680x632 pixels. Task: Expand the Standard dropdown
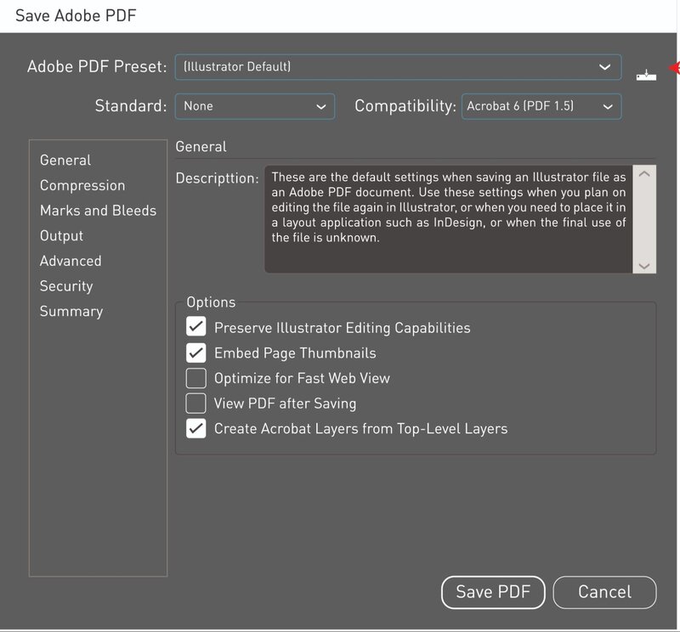click(253, 106)
